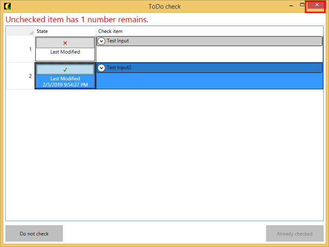Click the Last Modified label in row 1
Viewport: 329px width, 247px height.
(65, 52)
